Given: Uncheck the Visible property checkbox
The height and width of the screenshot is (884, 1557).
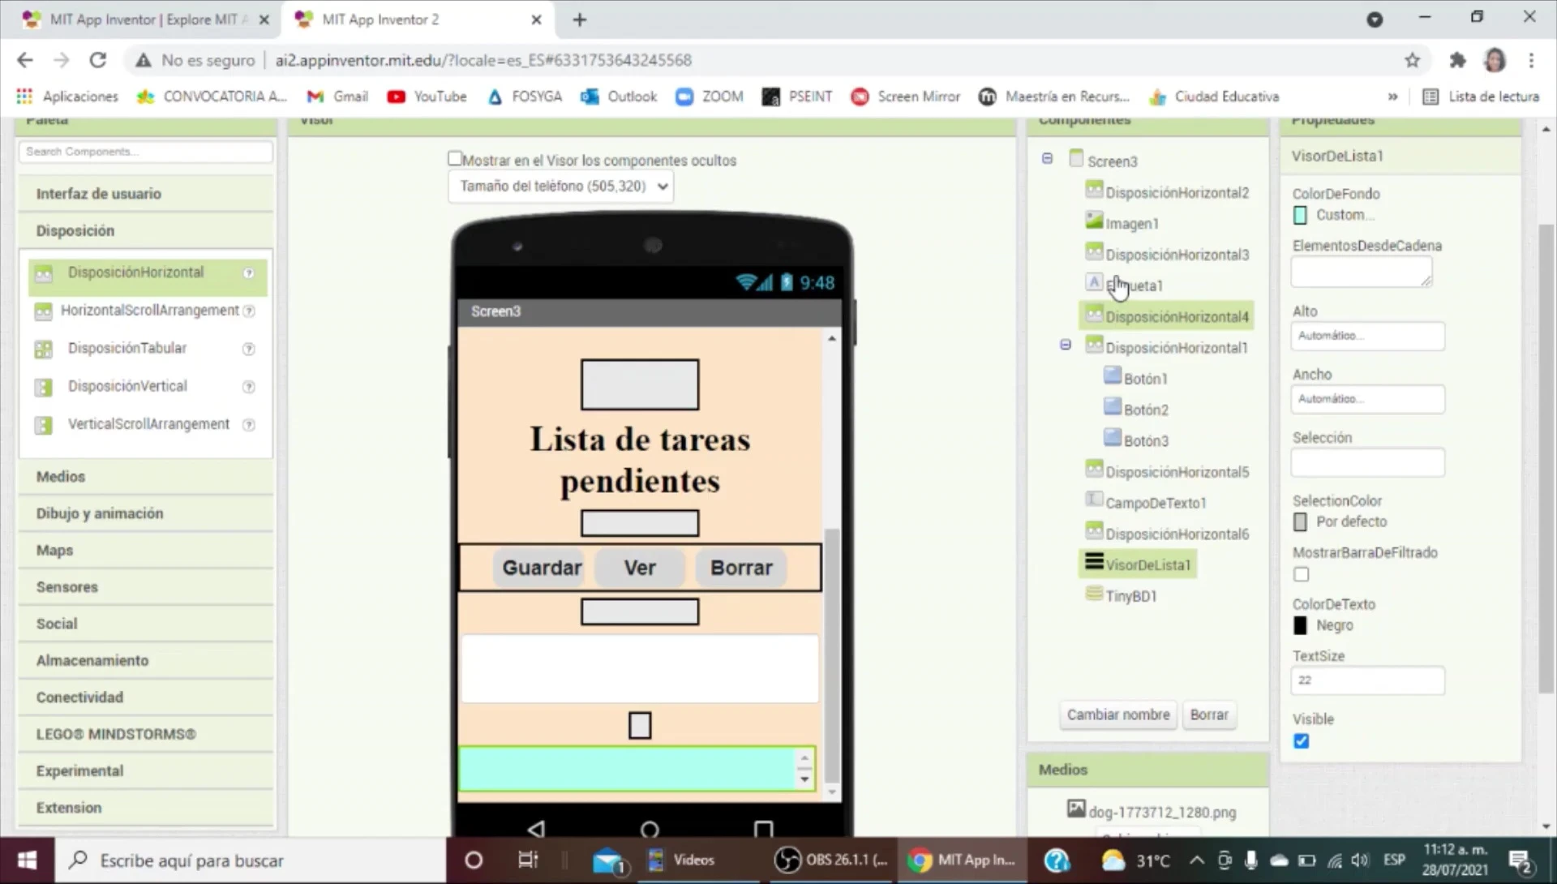Looking at the screenshot, I should point(1302,741).
